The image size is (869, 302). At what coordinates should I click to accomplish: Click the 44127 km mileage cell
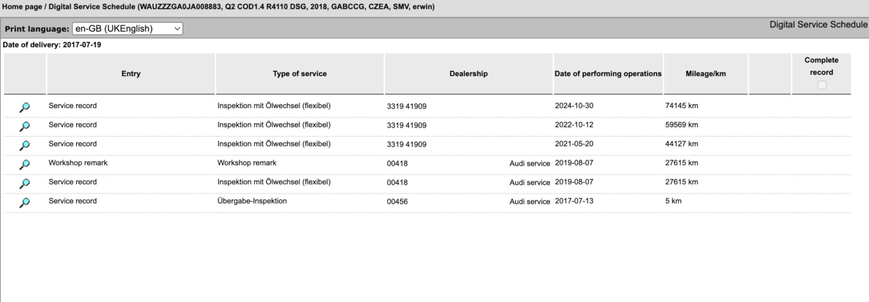pos(682,144)
